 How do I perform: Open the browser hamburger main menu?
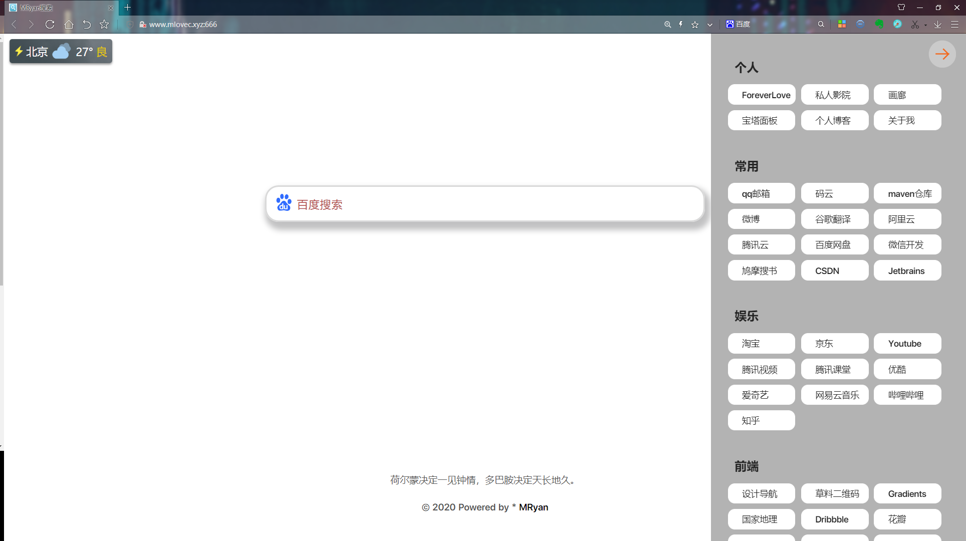[x=955, y=24]
